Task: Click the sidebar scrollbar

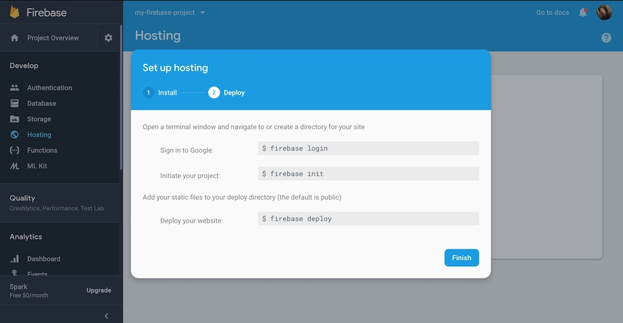Action: pyautogui.click(x=121, y=97)
